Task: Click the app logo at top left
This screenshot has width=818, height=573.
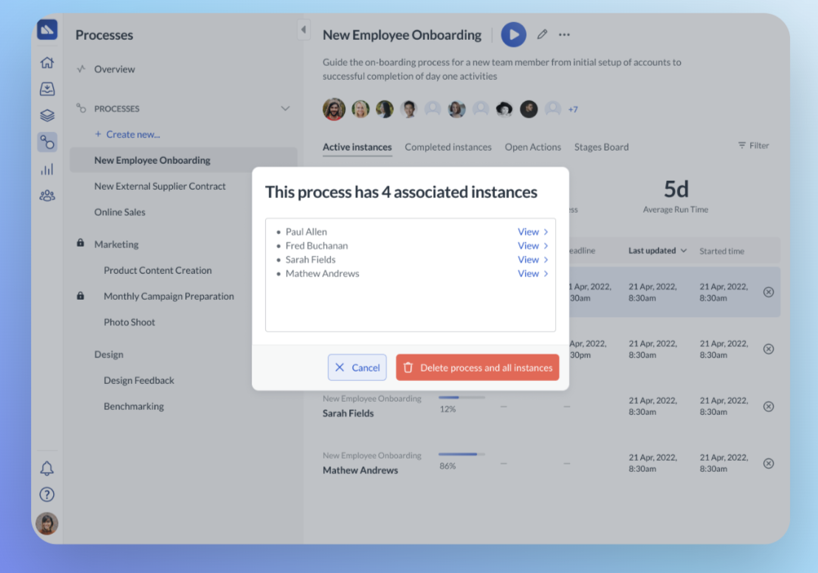Action: 47,30
